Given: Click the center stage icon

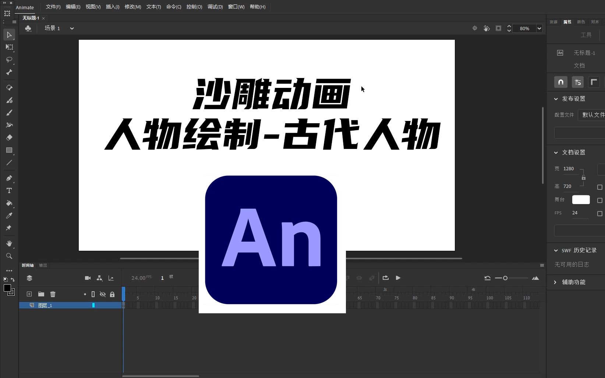Looking at the screenshot, I should pyautogui.click(x=475, y=28).
